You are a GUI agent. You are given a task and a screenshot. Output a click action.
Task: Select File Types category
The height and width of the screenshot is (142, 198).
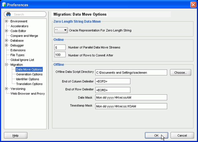pos(17,55)
